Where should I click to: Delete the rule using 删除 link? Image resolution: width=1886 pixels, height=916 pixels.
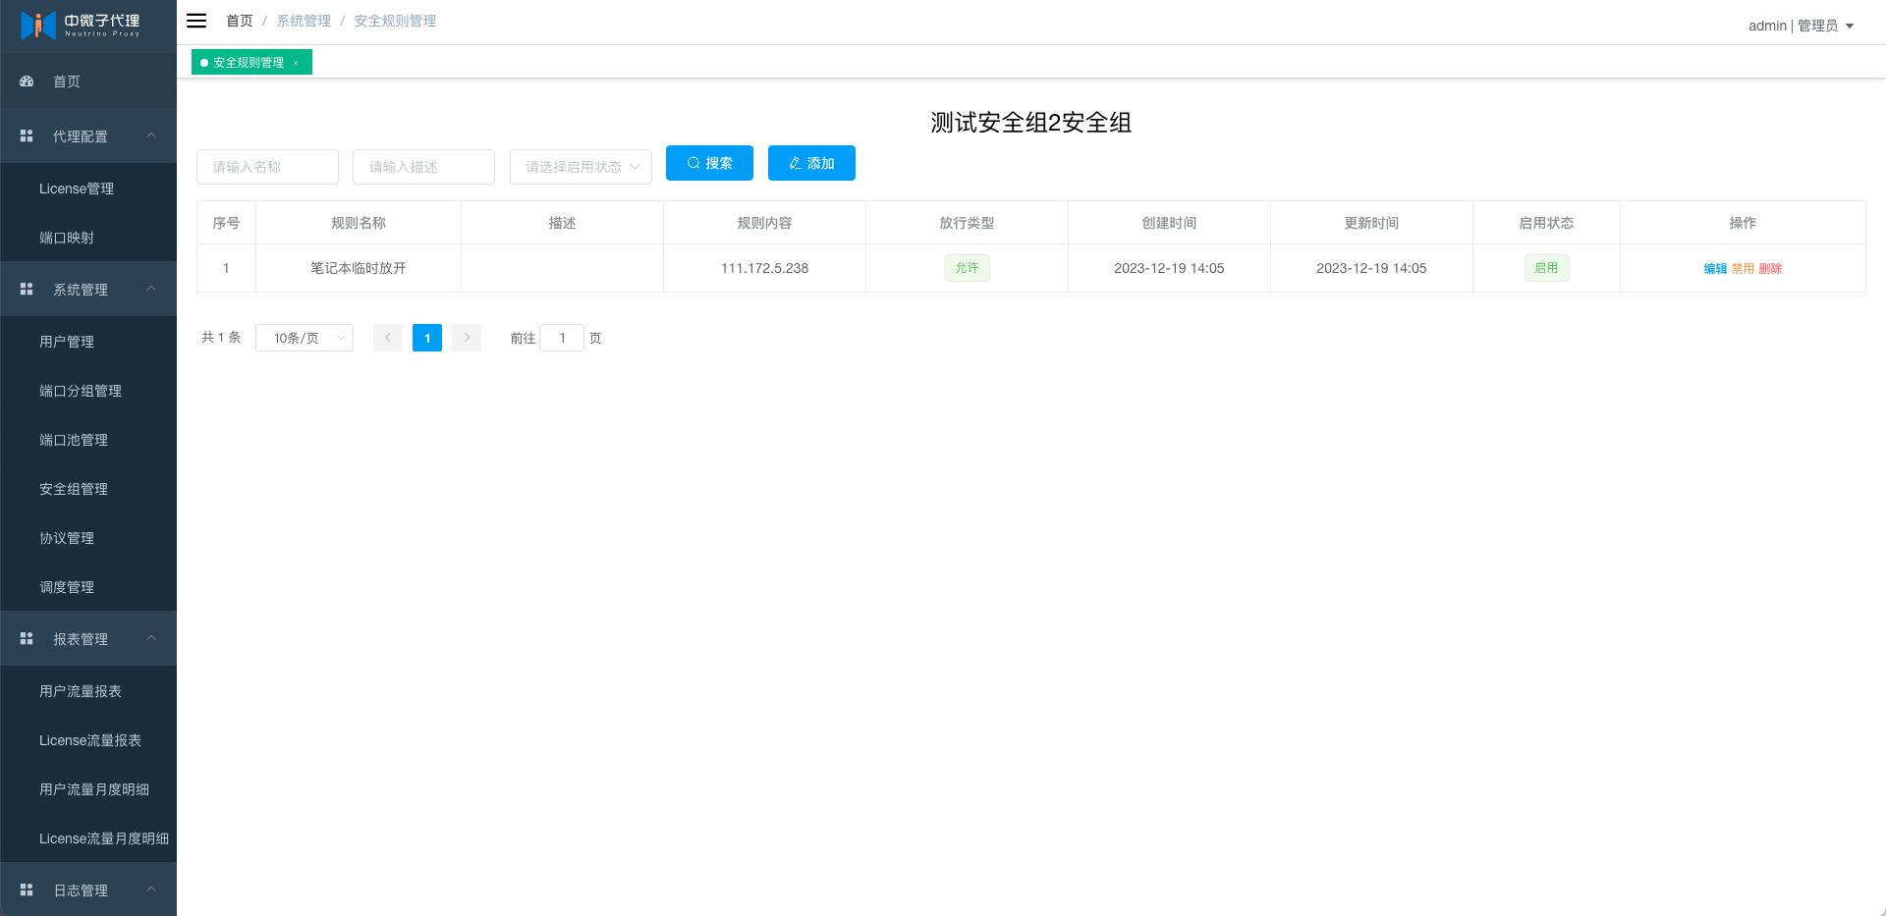[1770, 269]
